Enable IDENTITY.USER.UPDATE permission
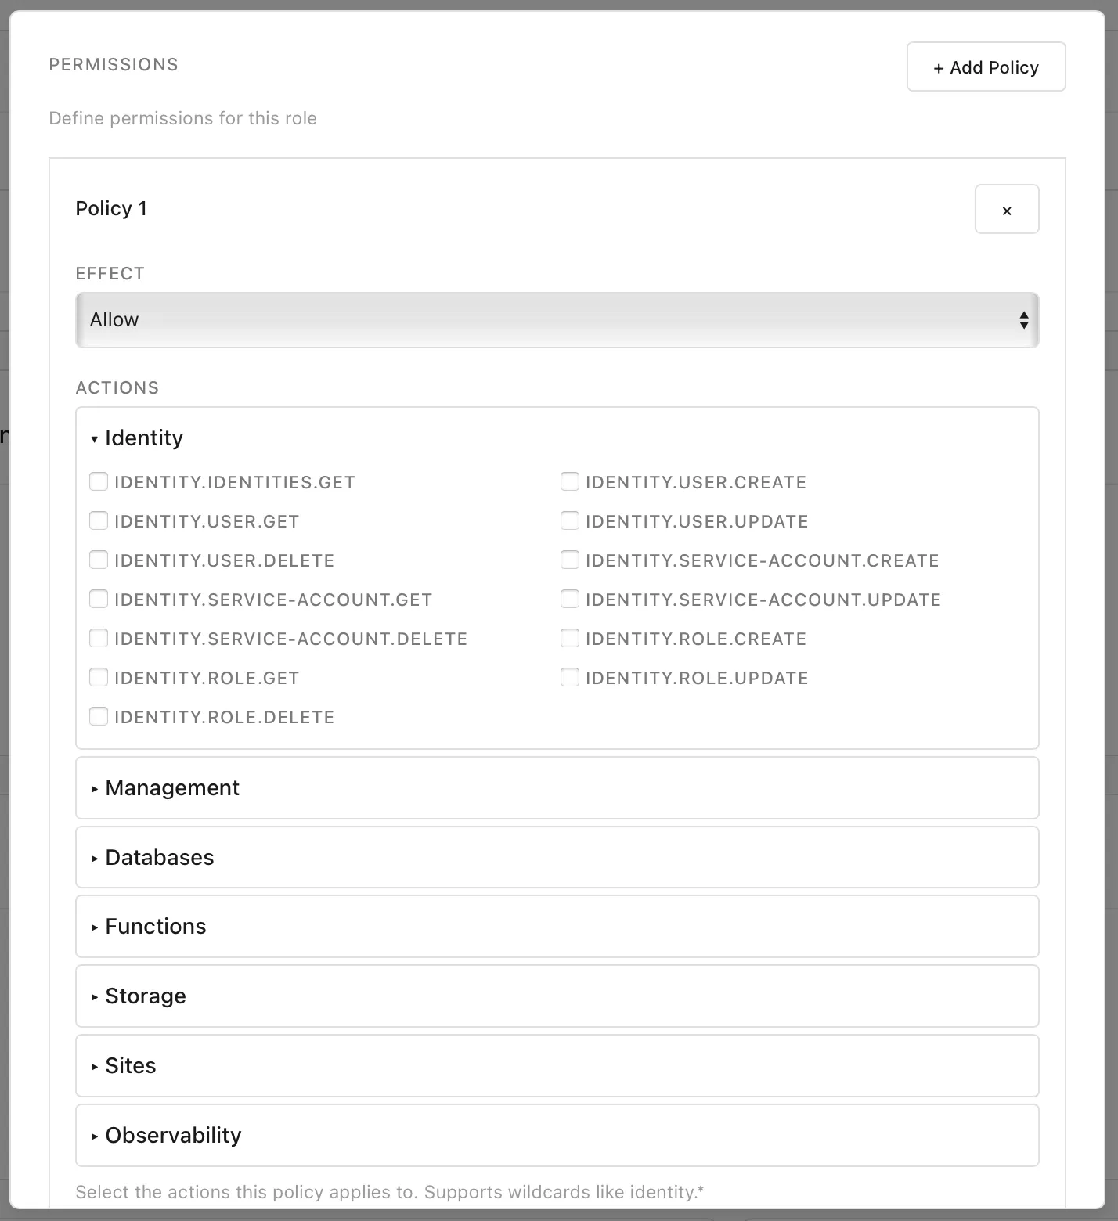 [570, 520]
